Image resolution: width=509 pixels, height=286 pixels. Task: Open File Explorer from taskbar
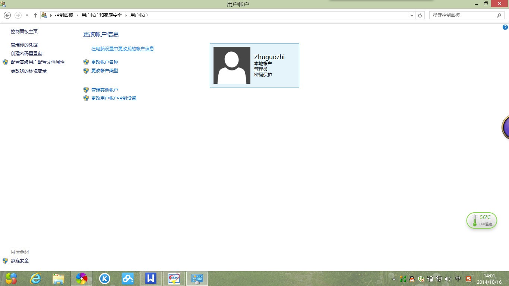click(59, 279)
